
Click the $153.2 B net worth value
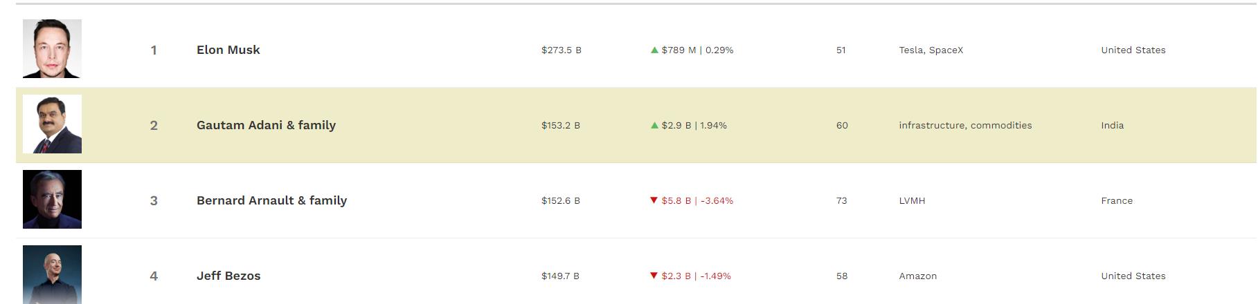561,125
